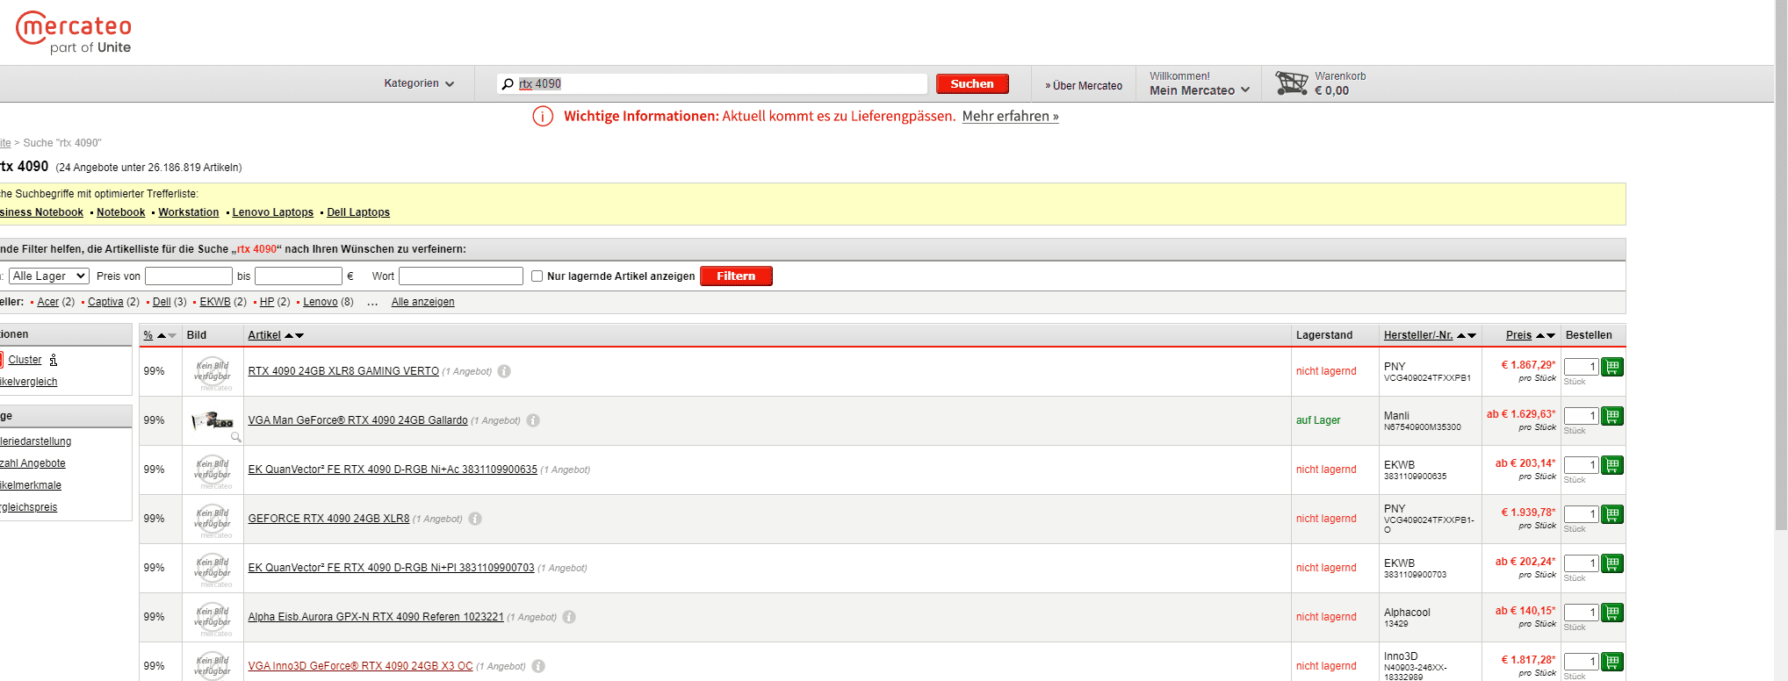
Task: Add EK QuanVector 3831109900703 to cart
Action: pyautogui.click(x=1612, y=563)
